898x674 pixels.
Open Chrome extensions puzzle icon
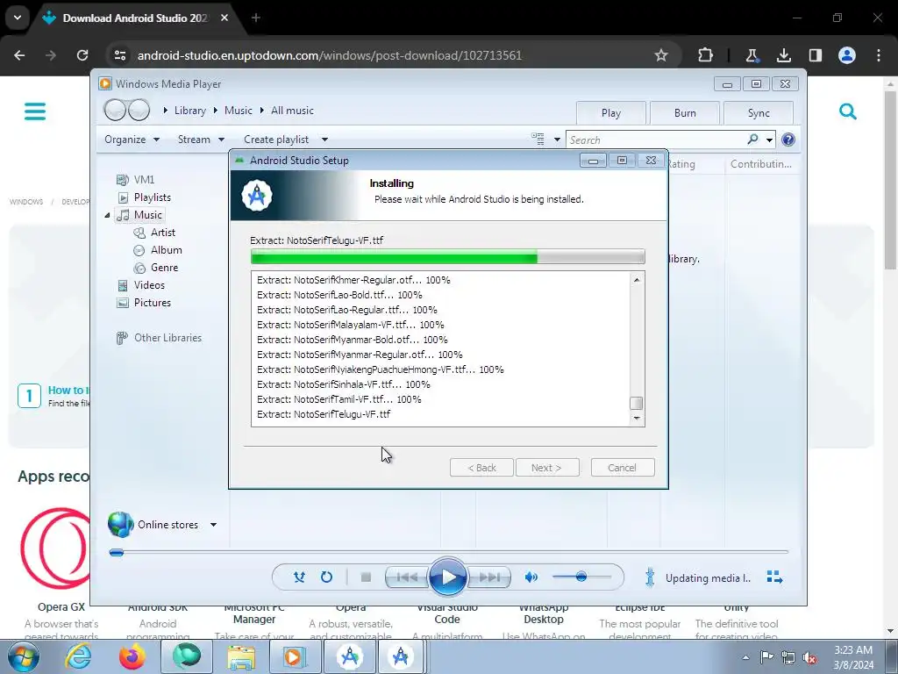click(706, 55)
